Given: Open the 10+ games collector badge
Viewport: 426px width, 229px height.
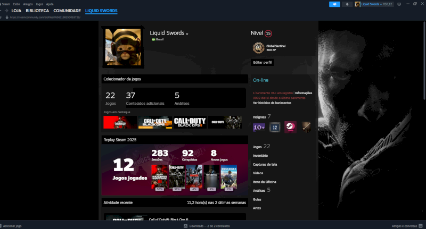Looking at the screenshot, I should pos(259,128).
